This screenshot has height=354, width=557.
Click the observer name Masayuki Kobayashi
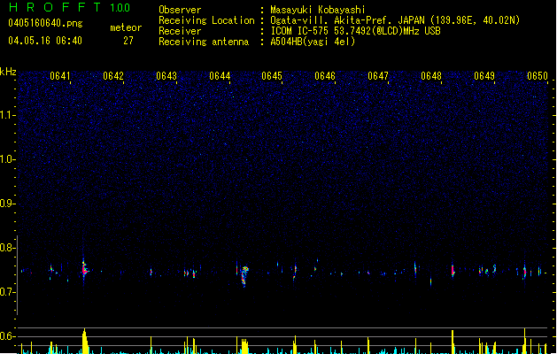pyautogui.click(x=318, y=10)
